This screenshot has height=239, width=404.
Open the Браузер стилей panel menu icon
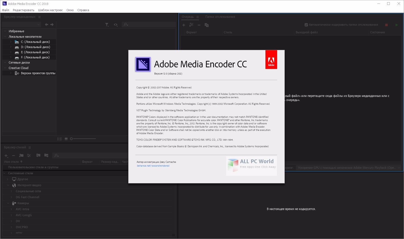(x=30, y=147)
